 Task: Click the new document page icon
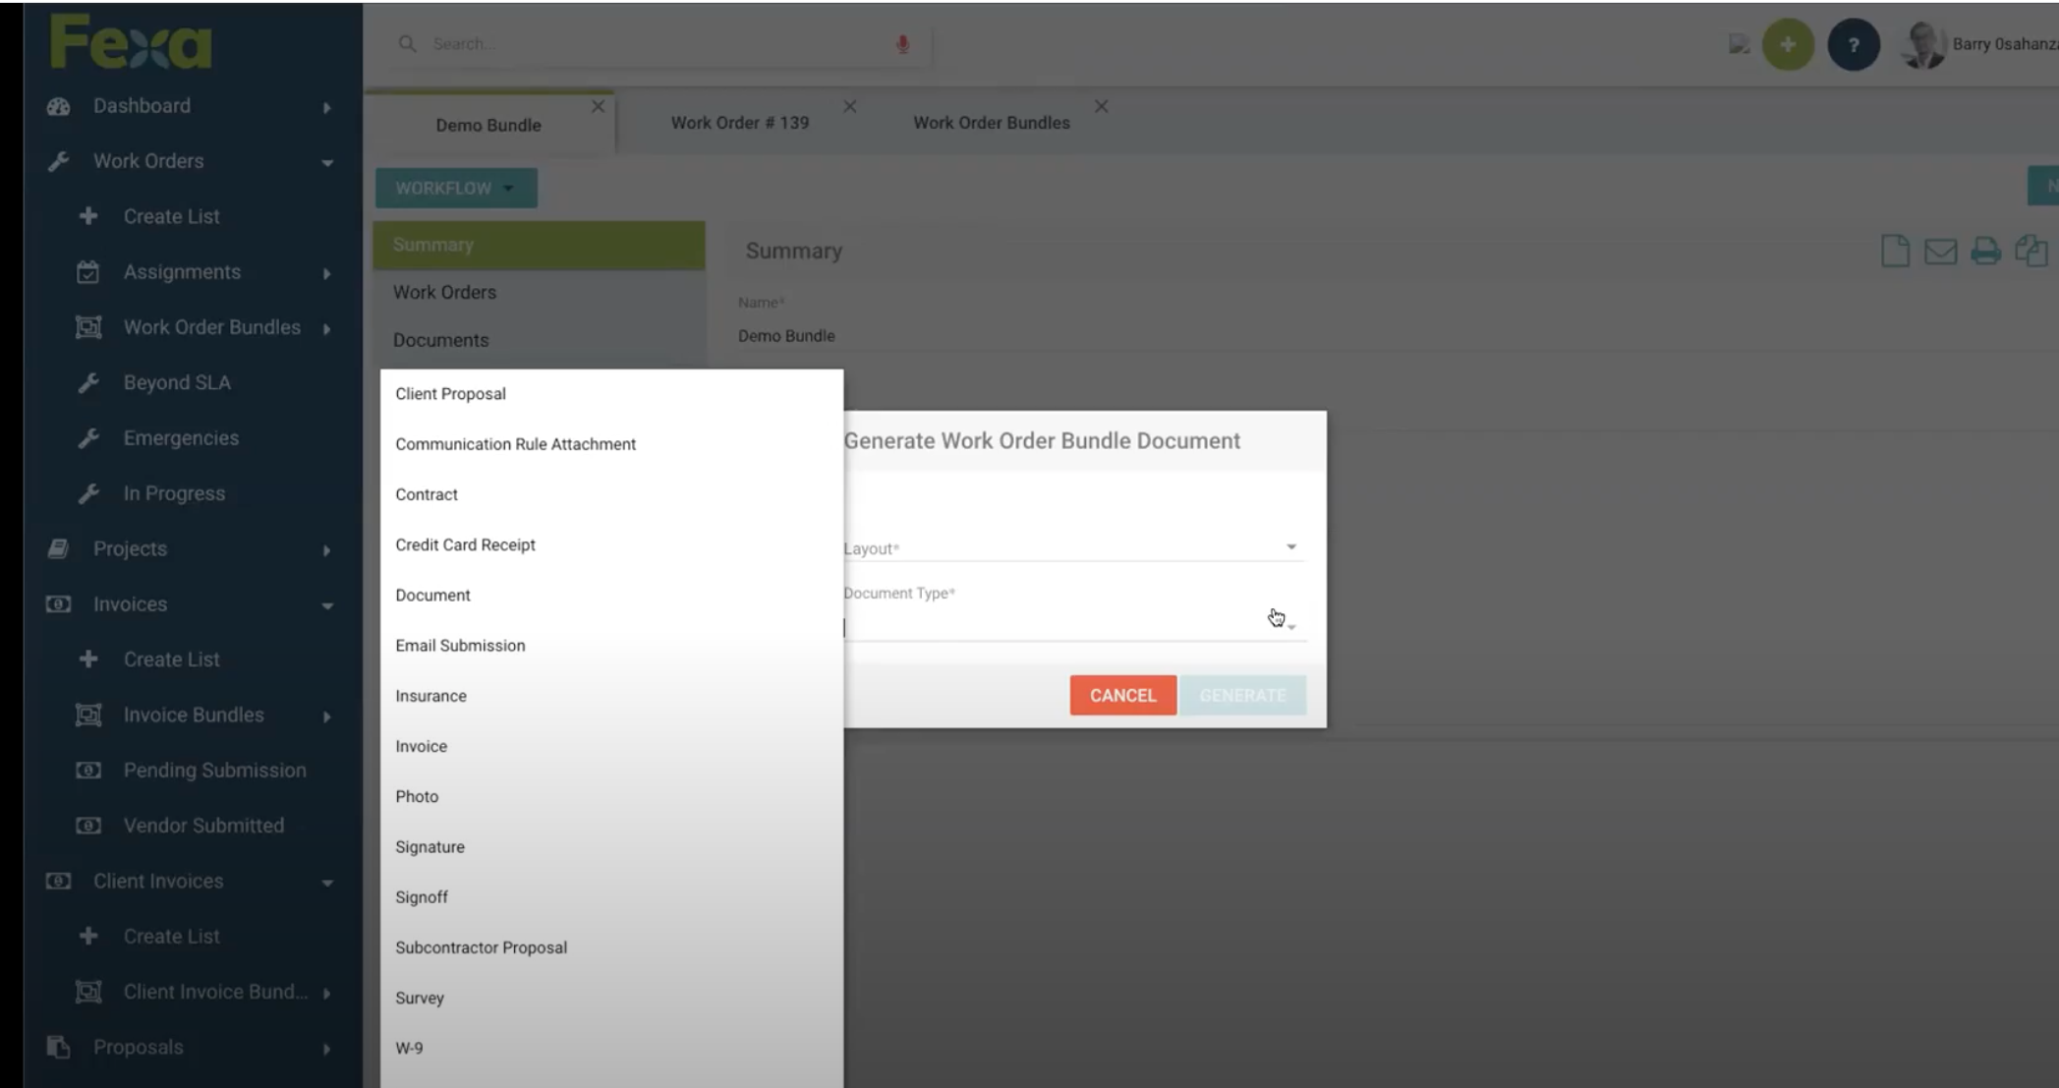[1895, 252]
